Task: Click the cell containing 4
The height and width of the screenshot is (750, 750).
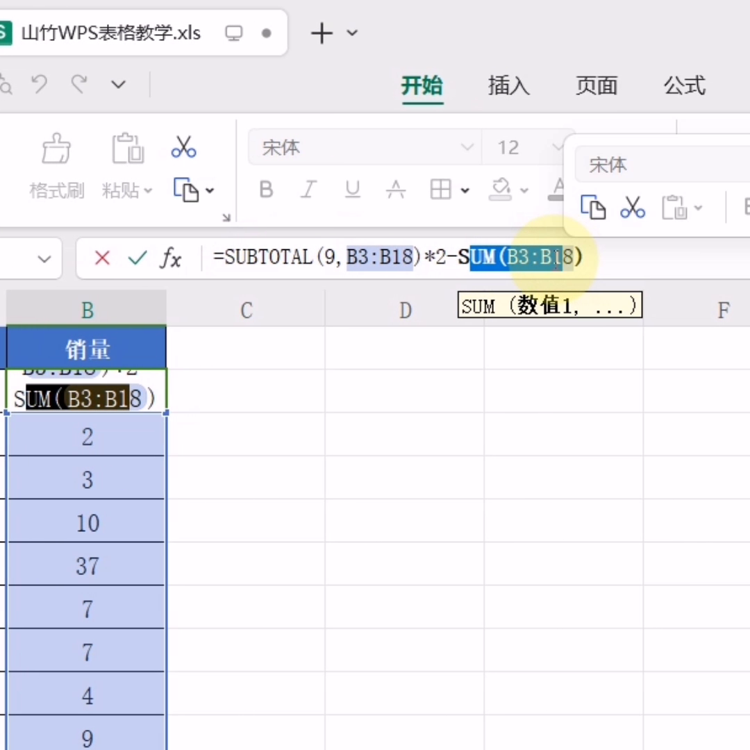Action: (87, 694)
